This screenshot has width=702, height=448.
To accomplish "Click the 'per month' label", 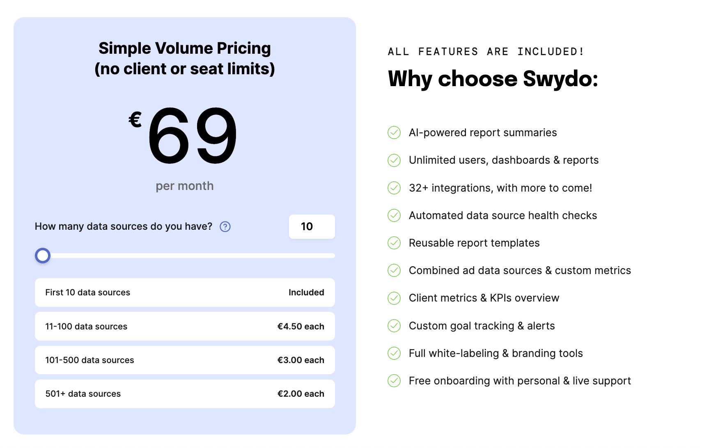I will (185, 186).
